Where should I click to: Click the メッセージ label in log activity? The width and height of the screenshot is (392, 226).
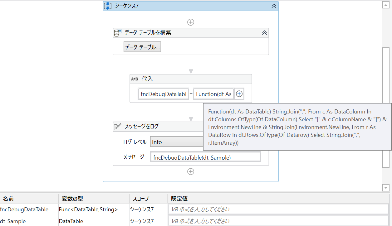pyautogui.click(x=134, y=156)
